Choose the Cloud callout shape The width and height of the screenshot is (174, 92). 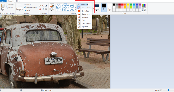73,10
